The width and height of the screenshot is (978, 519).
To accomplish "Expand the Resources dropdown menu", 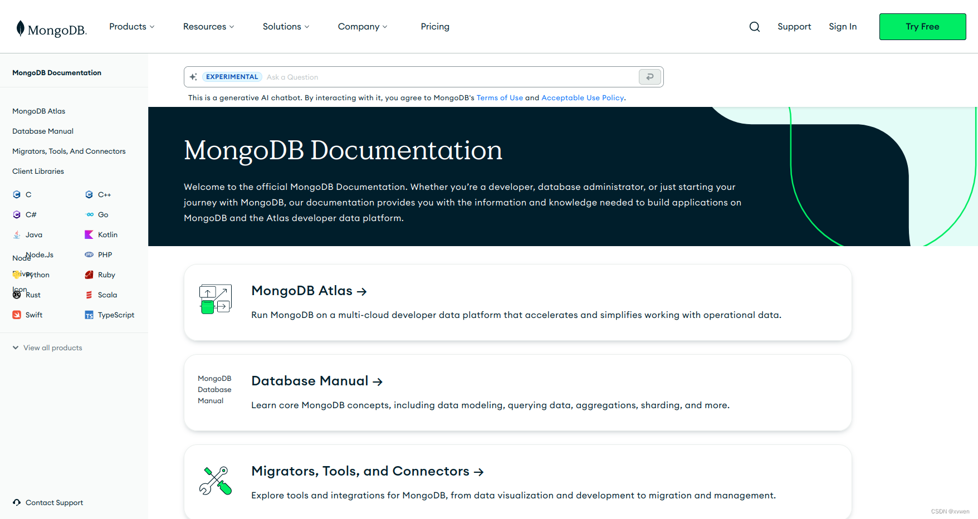I will (x=209, y=27).
